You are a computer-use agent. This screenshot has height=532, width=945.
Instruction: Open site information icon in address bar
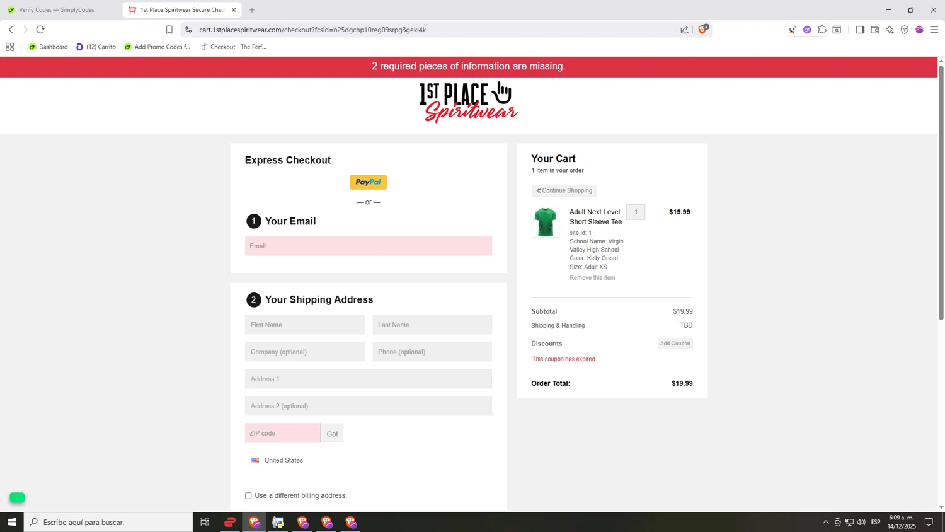coord(188,30)
